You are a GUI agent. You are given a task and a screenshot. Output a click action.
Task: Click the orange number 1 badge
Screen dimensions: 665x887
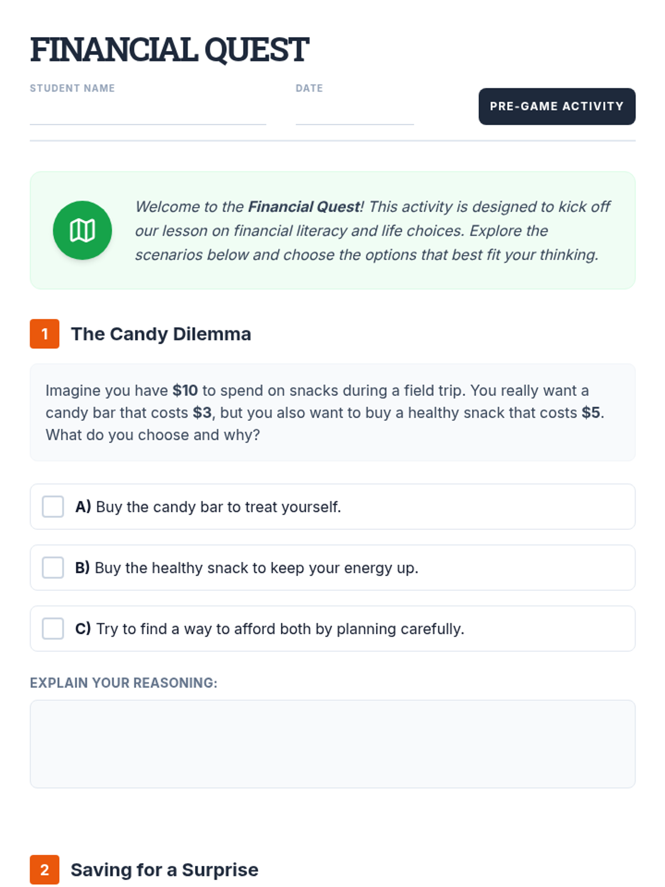[x=44, y=334]
